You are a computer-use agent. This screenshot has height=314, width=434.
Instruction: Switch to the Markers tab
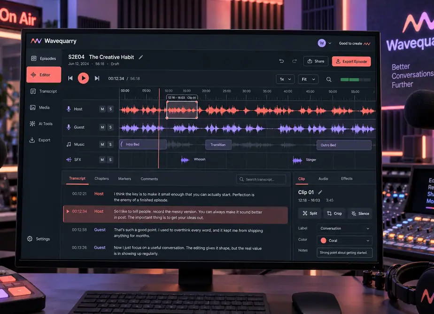tap(124, 179)
